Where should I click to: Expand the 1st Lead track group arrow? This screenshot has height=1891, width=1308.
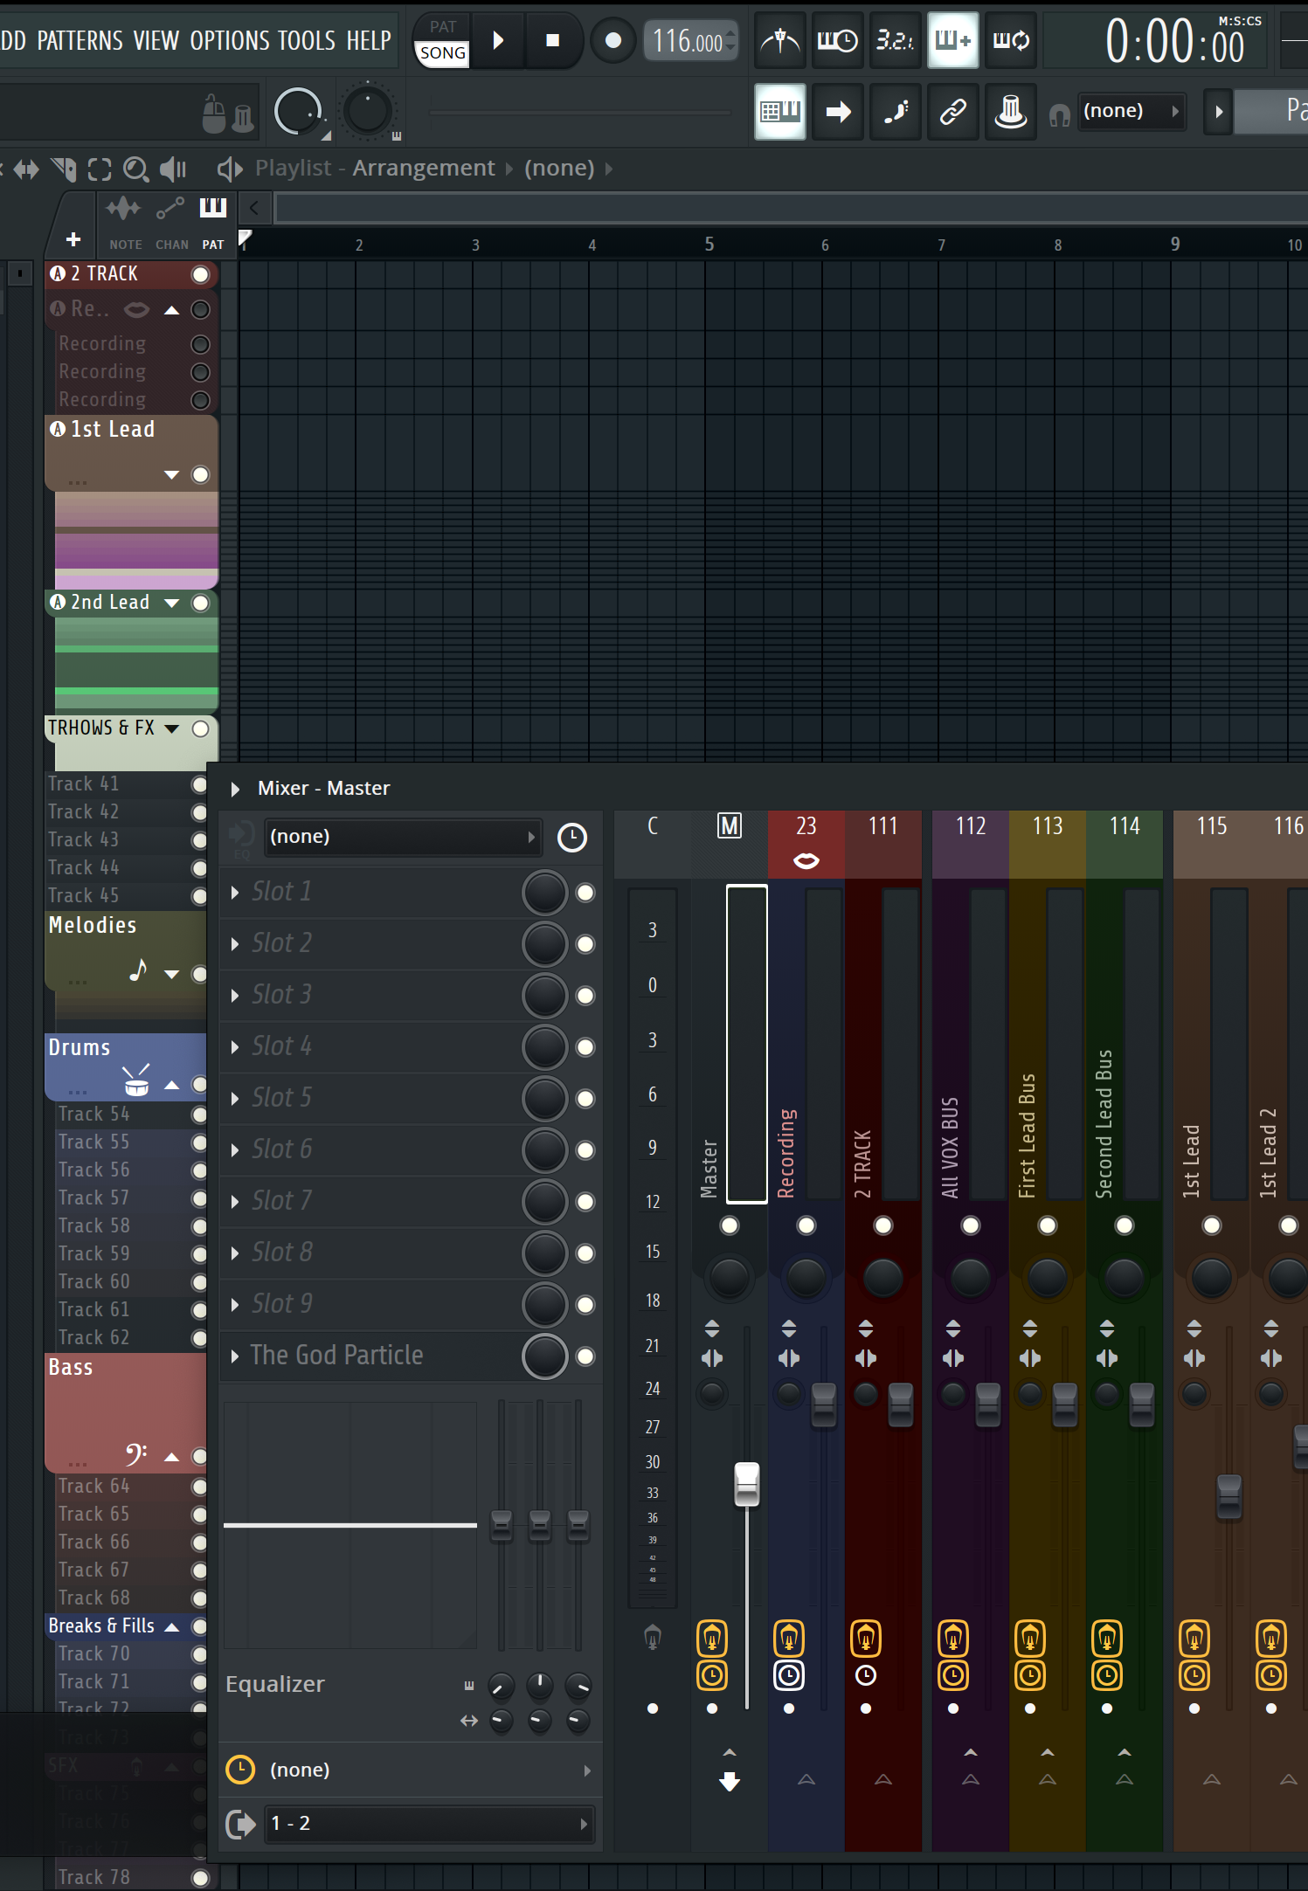click(x=172, y=475)
